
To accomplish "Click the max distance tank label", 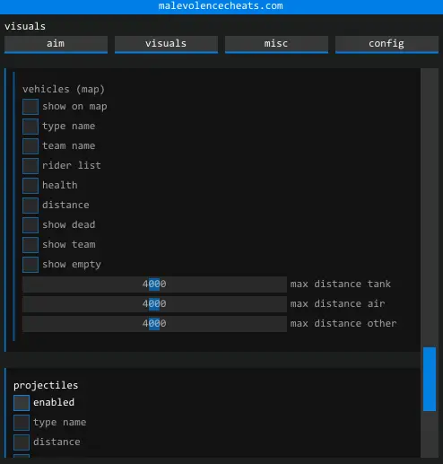I will tap(341, 284).
